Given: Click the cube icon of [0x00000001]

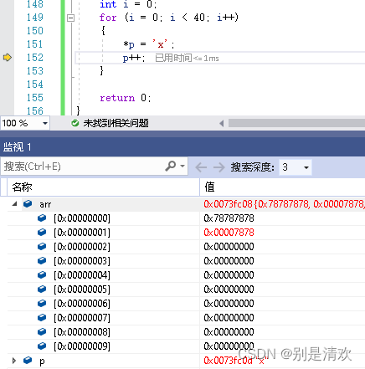Looking at the screenshot, I should coord(42,232).
